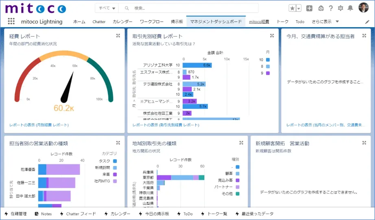
Task: Expand the 取引先別経費 レポート chart
Action: [x=272, y=36]
